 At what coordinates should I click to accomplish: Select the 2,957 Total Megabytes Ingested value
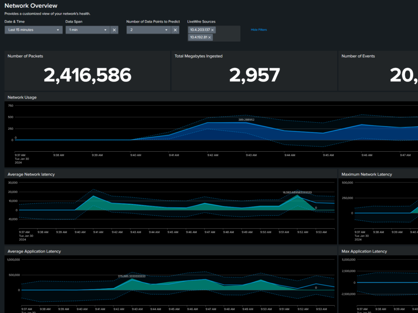[254, 75]
